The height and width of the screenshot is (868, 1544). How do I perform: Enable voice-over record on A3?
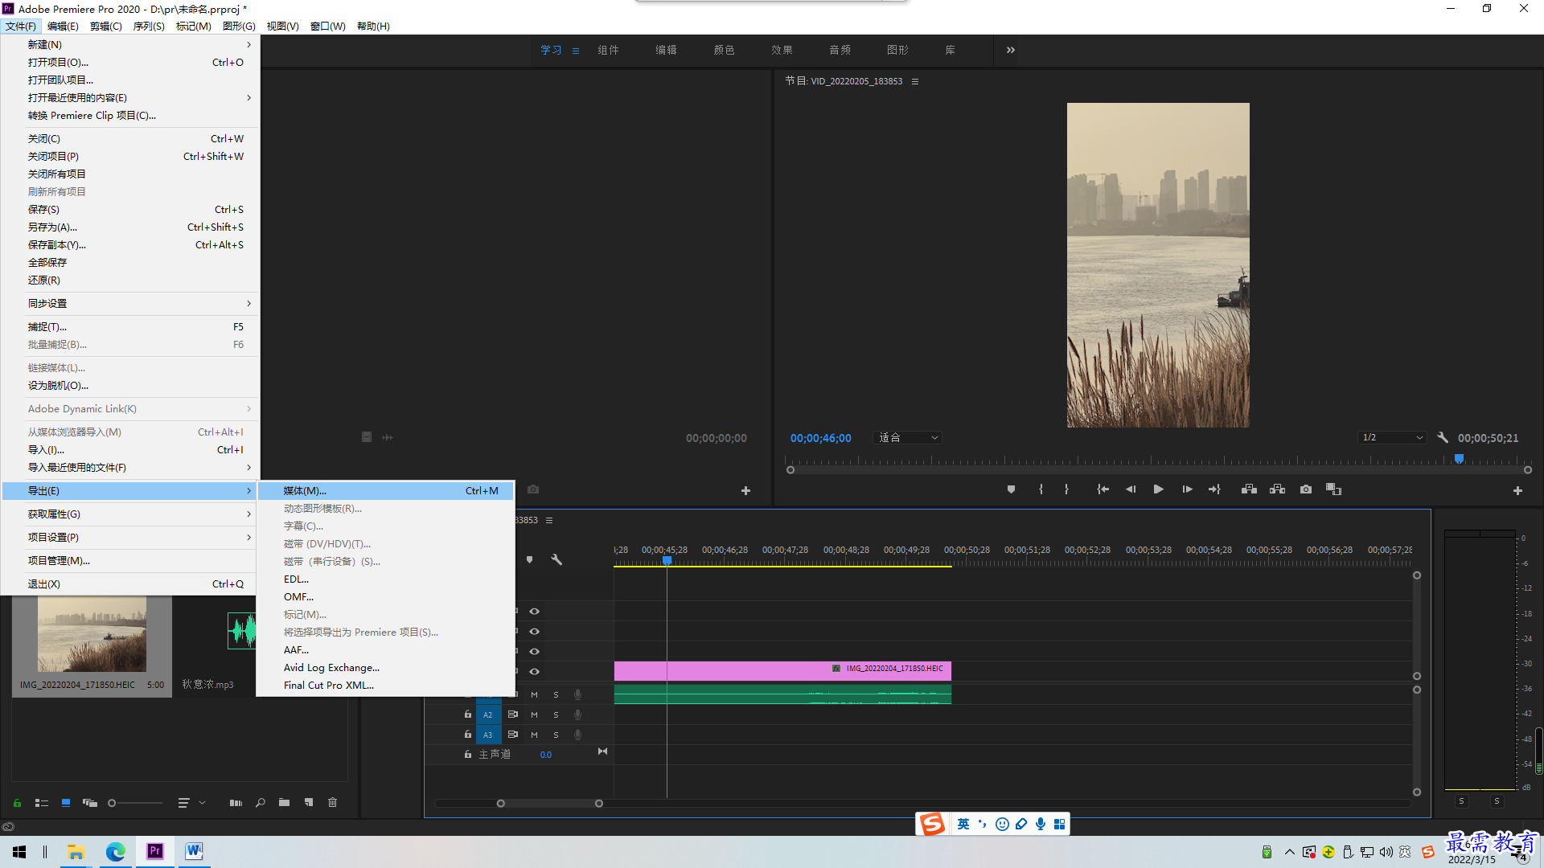577,735
